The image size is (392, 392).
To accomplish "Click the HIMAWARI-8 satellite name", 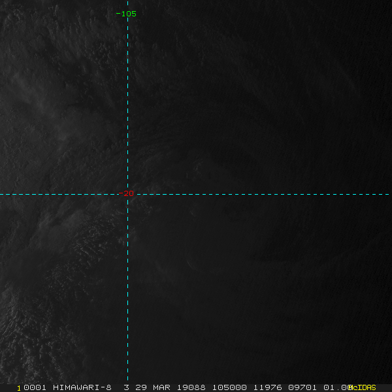I will coord(82,387).
